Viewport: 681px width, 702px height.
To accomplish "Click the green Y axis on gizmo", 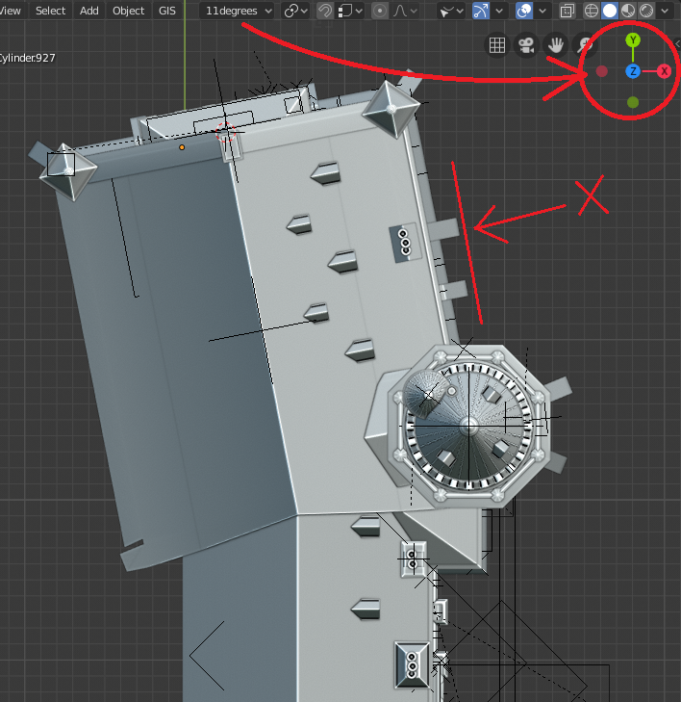I will [x=633, y=40].
